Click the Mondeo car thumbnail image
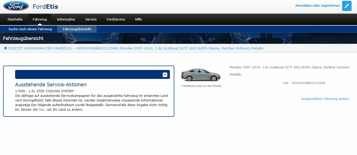This screenshot has height=155, width=357. click(201, 75)
